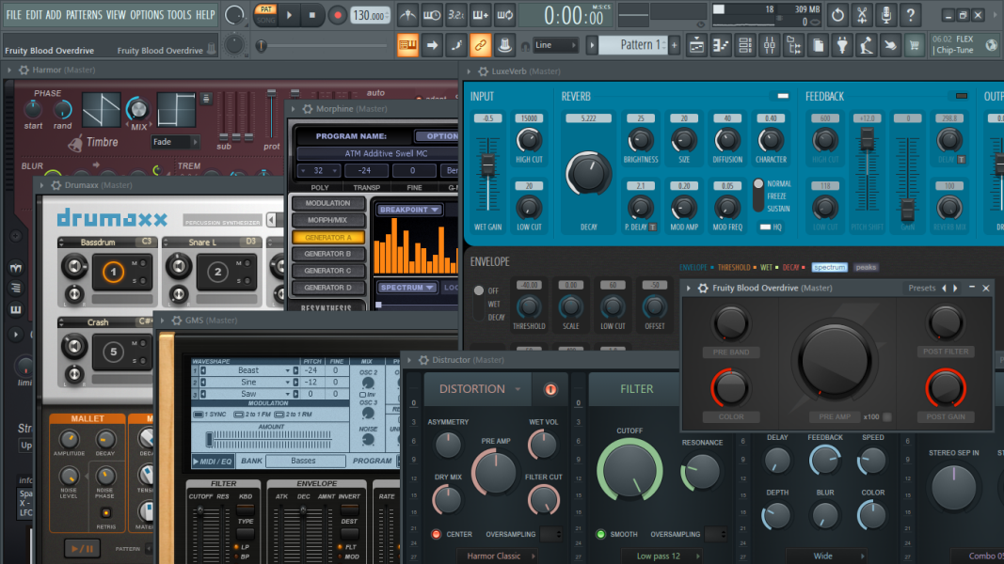Open the browser view icon

(794, 45)
